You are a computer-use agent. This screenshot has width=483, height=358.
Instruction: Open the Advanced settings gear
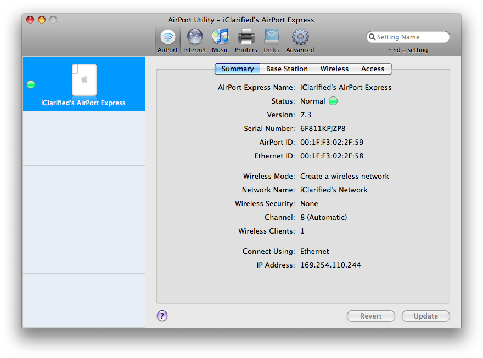click(300, 37)
